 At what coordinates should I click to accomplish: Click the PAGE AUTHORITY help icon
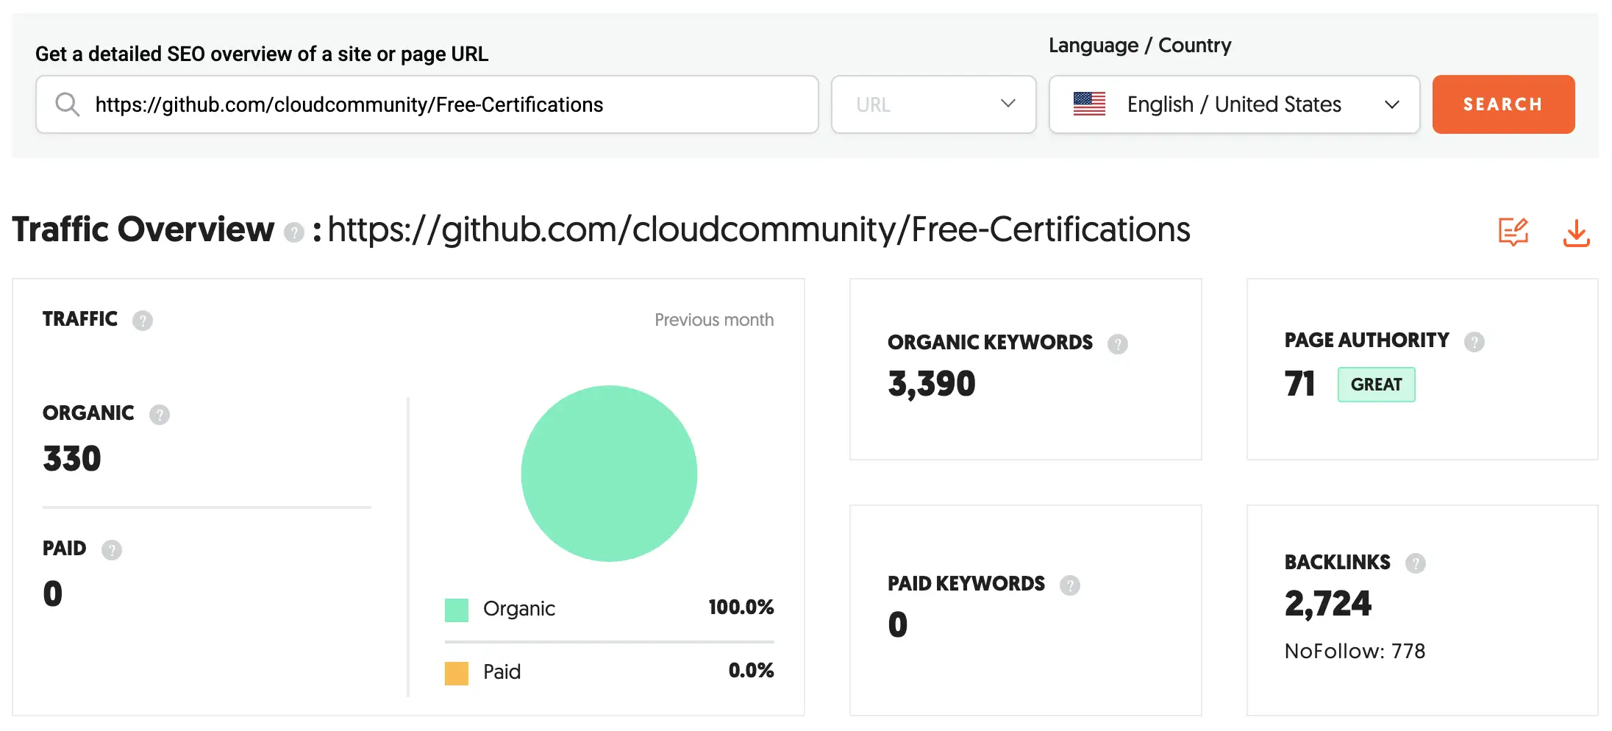point(1474,342)
